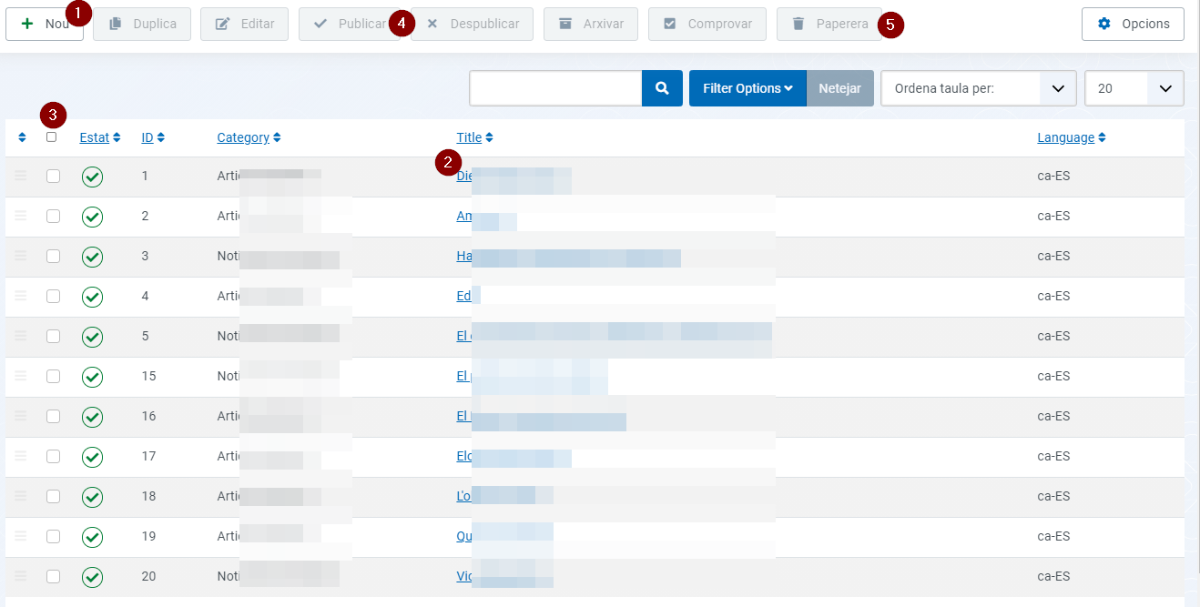Click the search magnifier icon button
This screenshot has height=607, width=1200.
click(x=662, y=88)
